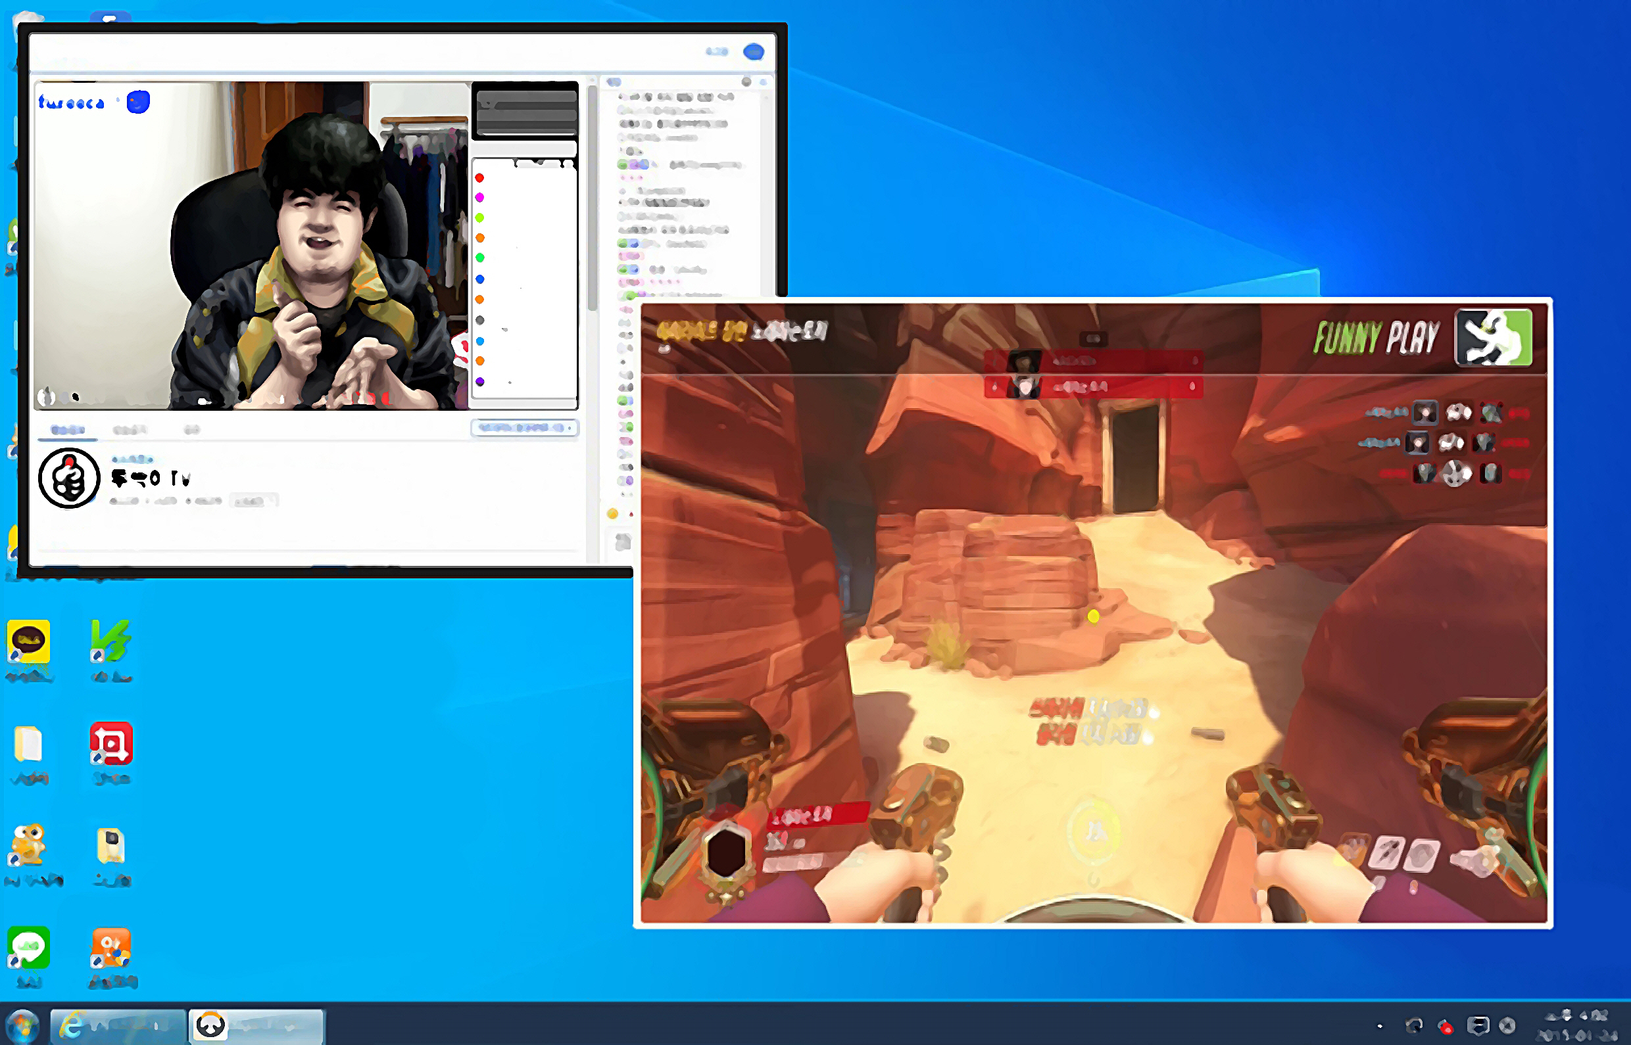Open the orange tools shortcut beside LINE

[x=111, y=948]
